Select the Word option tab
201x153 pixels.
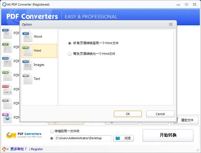tap(39, 37)
